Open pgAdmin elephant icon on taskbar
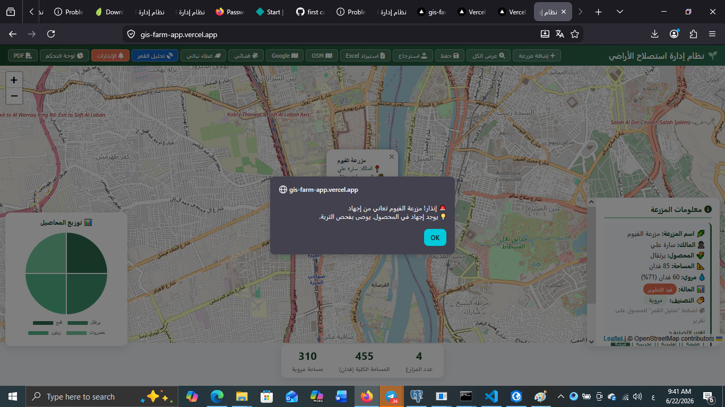 click(x=416, y=396)
